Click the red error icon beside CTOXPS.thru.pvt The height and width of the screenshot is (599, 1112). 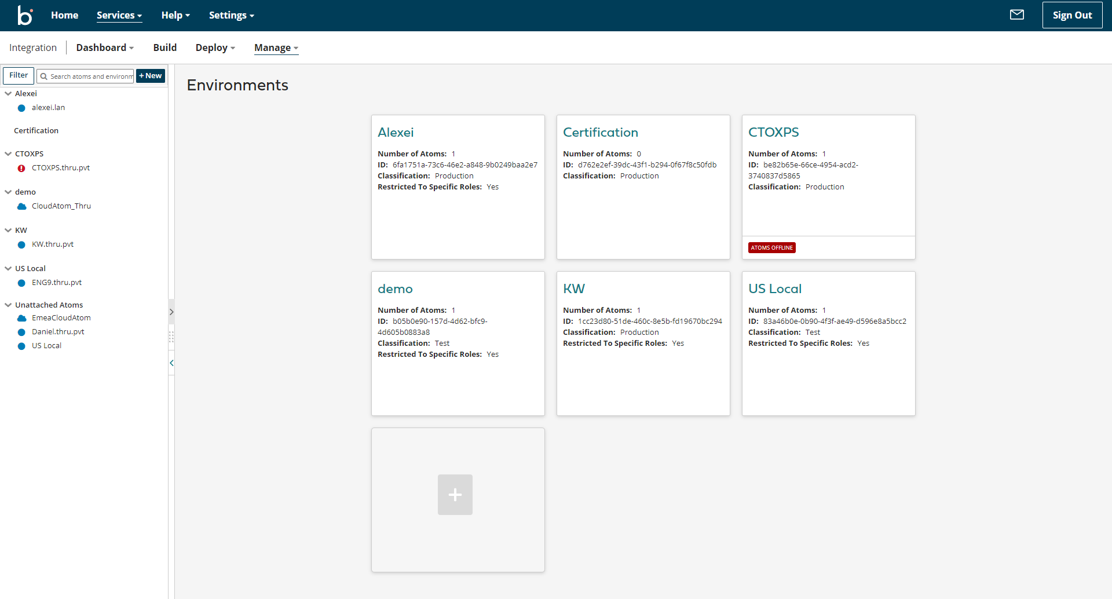coord(21,168)
